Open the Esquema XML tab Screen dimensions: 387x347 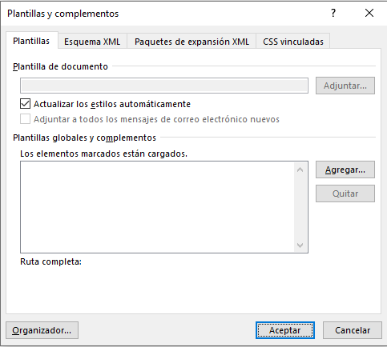tap(92, 42)
